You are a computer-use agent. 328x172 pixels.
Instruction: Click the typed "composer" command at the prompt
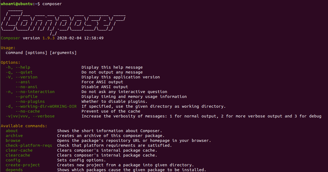click(52, 4)
